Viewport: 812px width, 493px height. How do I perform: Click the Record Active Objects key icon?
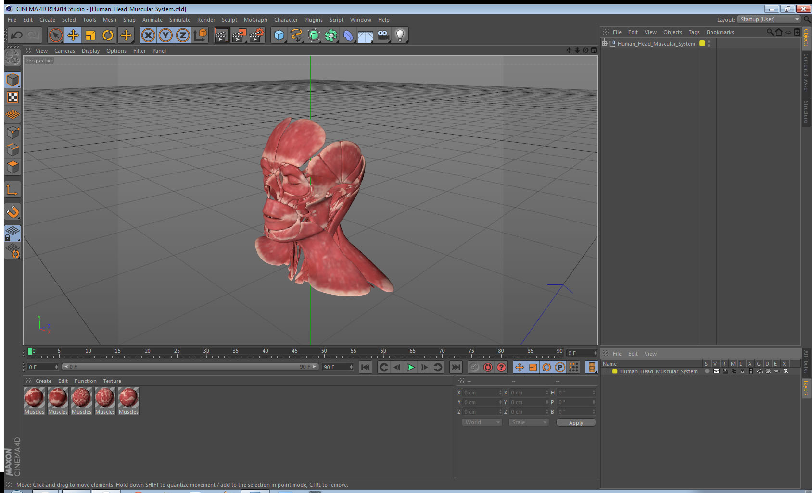pyautogui.click(x=474, y=367)
